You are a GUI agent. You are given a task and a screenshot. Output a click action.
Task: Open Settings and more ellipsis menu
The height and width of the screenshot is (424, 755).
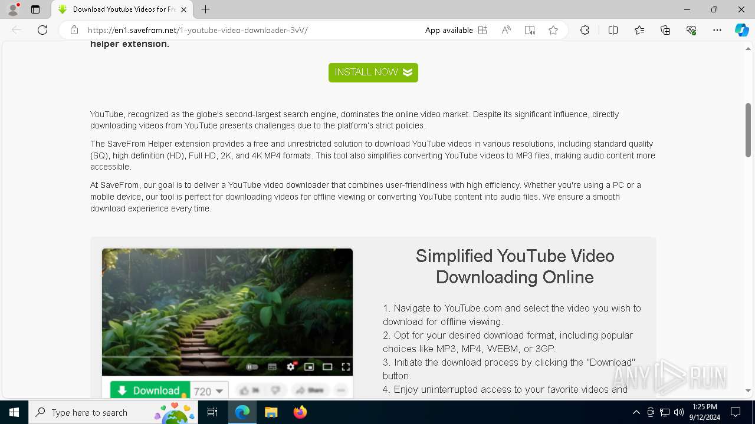click(x=717, y=30)
